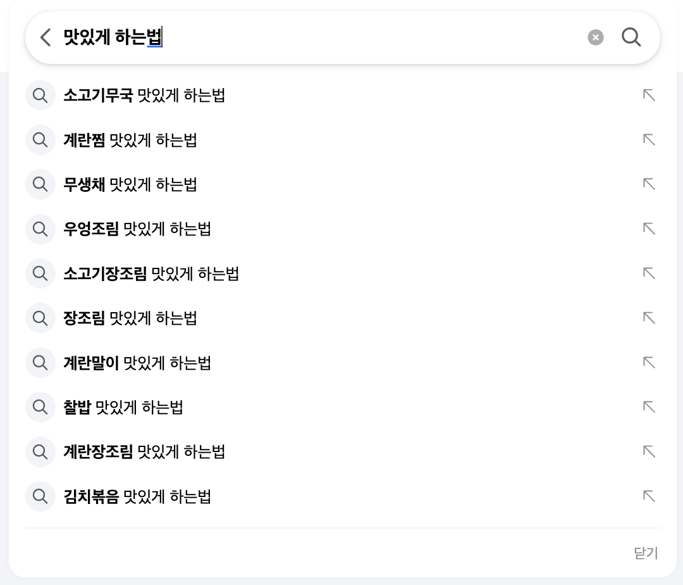Choose suggestion 장조림 맛있게 하는법
Viewport: 683px width, 585px height.
click(130, 318)
